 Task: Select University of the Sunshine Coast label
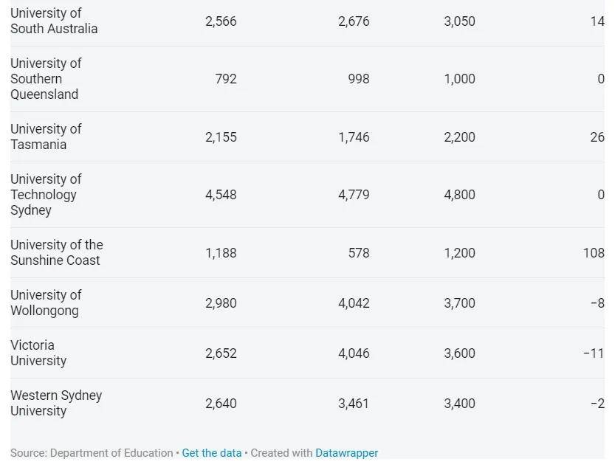pyautogui.click(x=56, y=252)
